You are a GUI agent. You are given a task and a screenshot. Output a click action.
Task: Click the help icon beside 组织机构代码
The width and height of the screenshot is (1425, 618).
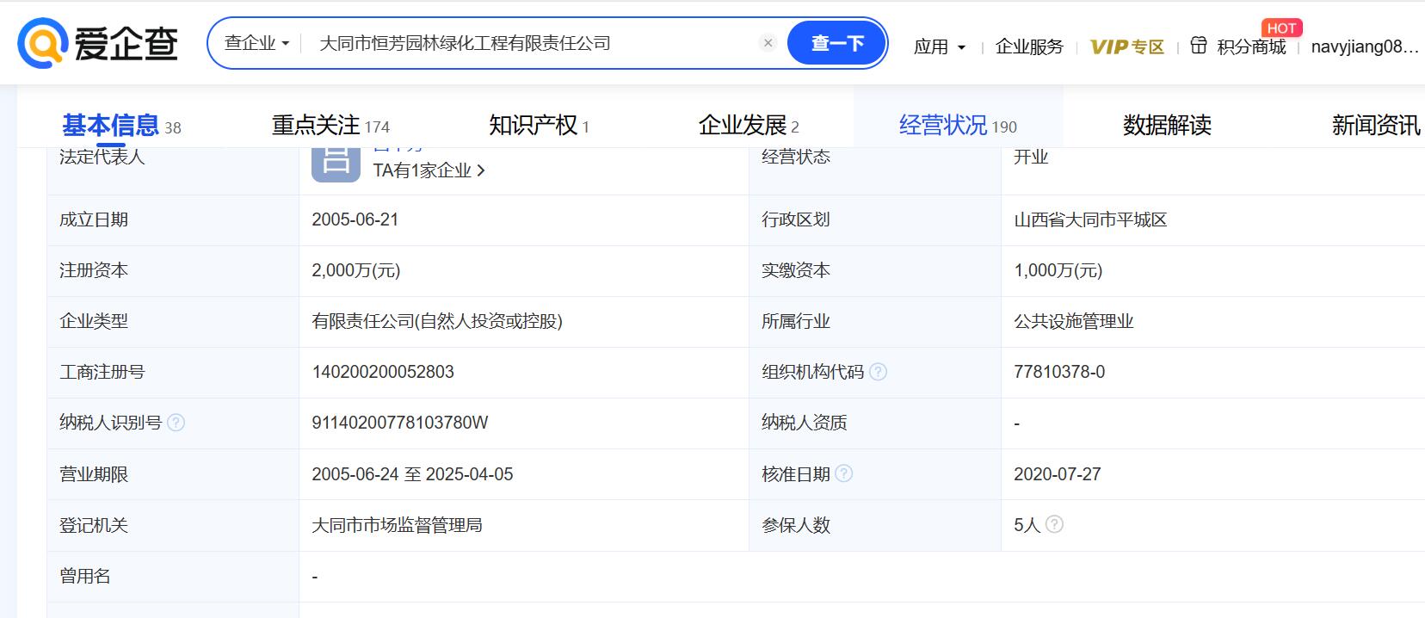click(878, 372)
